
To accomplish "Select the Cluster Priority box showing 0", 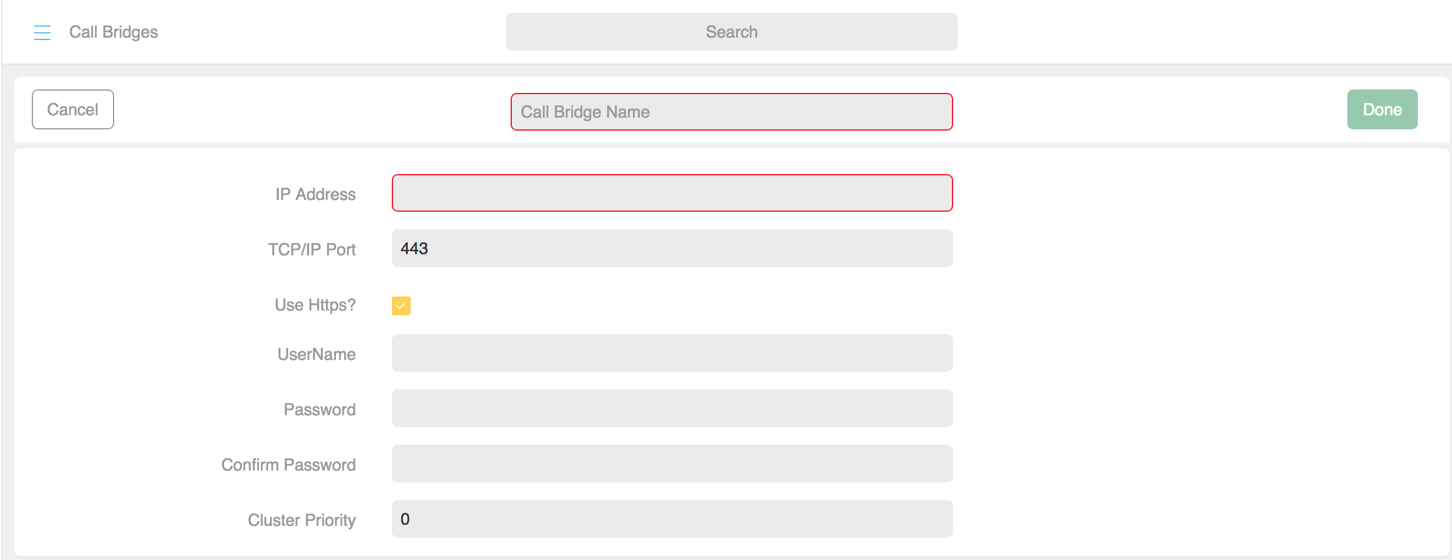I will point(672,519).
